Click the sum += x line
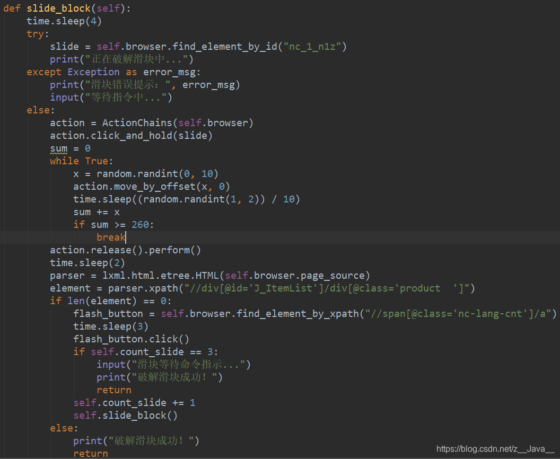This screenshot has width=560, height=459. coord(97,212)
